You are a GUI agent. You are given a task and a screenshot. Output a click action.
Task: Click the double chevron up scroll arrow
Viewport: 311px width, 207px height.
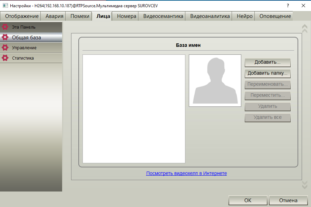point(305,29)
